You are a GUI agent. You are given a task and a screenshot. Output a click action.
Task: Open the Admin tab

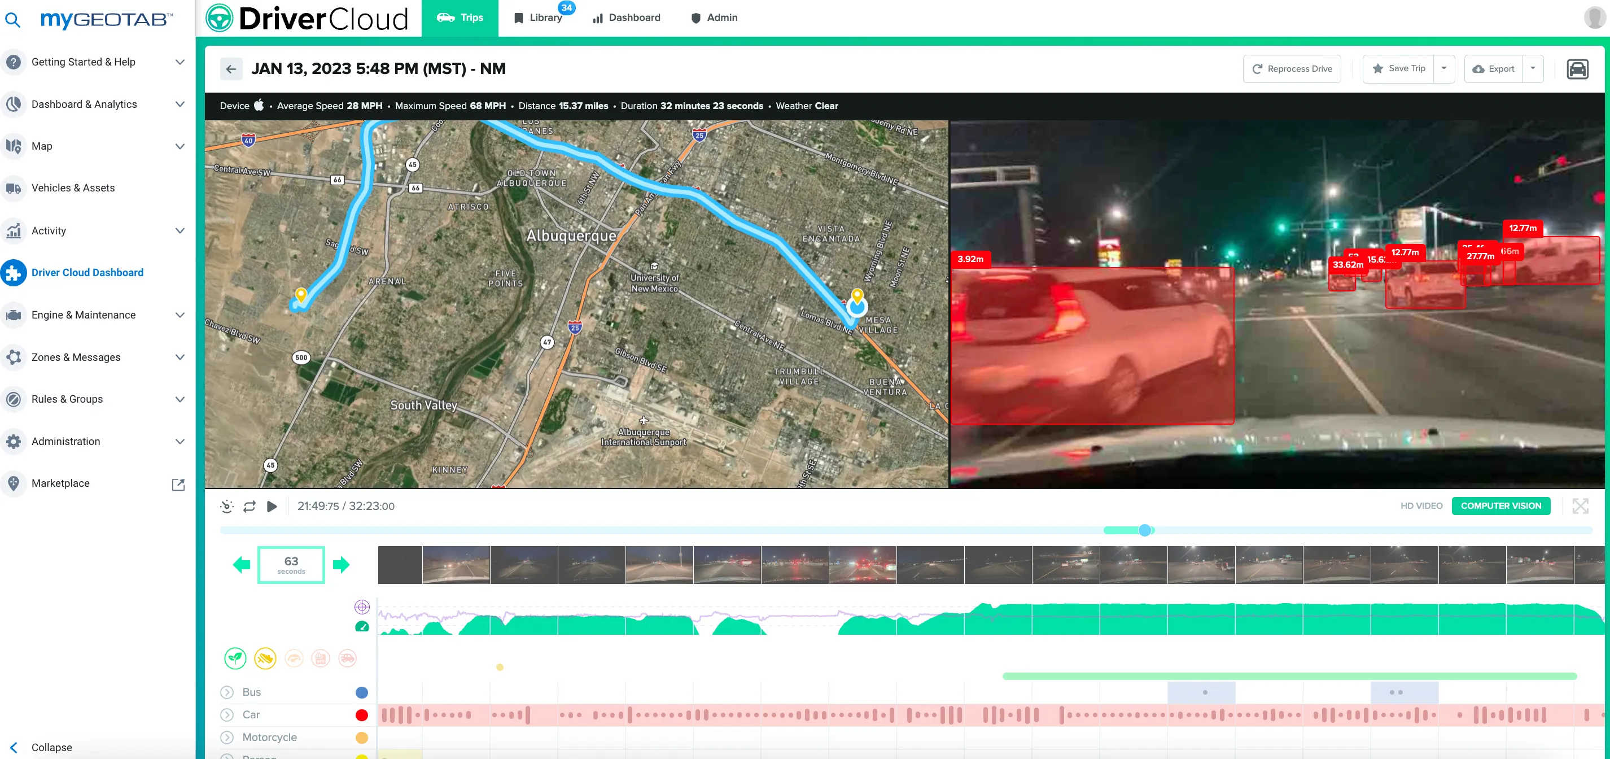[714, 18]
